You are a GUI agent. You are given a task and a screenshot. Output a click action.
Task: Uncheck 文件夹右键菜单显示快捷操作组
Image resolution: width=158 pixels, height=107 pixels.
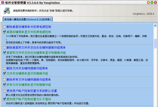(4, 73)
